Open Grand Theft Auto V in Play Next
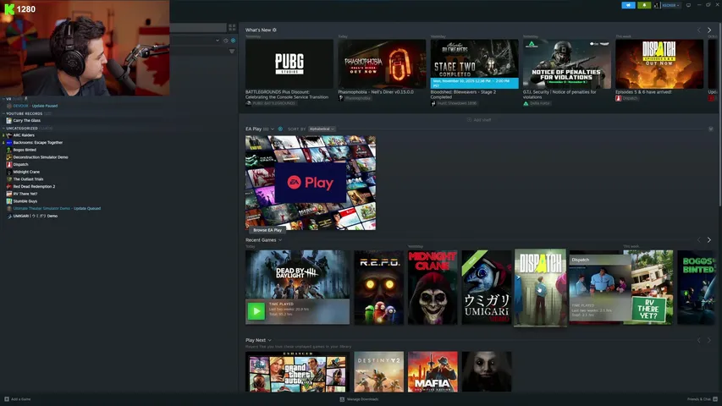 (x=297, y=372)
